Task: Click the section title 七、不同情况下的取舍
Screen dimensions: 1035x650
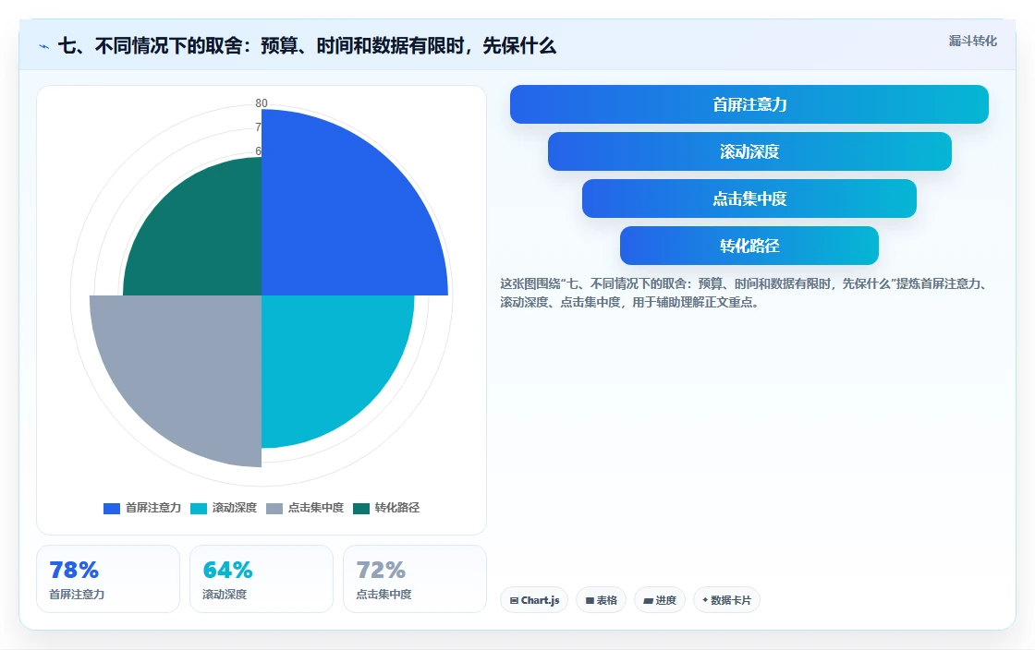Action: tap(307, 45)
